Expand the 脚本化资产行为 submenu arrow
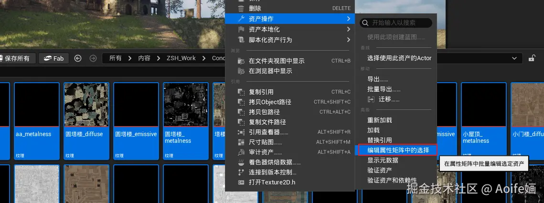544x203 pixels. 348,40
